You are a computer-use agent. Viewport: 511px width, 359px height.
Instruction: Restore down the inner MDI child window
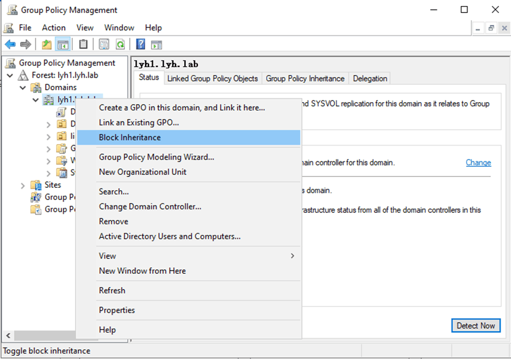(491, 28)
